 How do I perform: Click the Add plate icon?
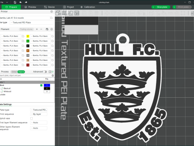[64, 13]
